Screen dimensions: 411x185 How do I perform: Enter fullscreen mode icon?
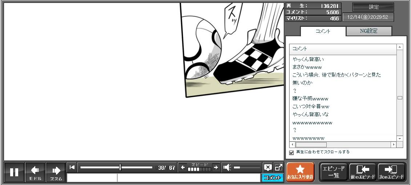coord(278,167)
